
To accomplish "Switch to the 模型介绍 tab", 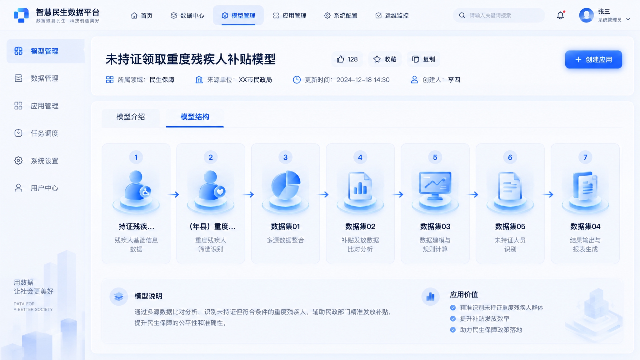I will click(x=131, y=117).
